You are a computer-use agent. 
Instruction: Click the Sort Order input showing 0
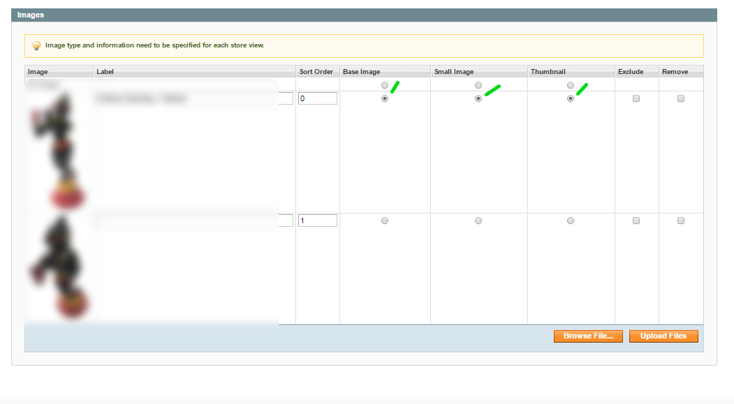coord(317,98)
